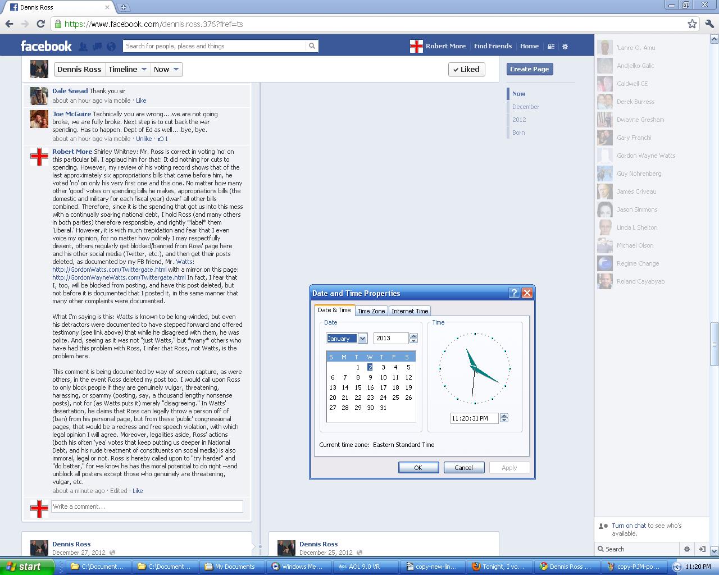
Task: Increase the time with the up spinner
Action: point(504,416)
